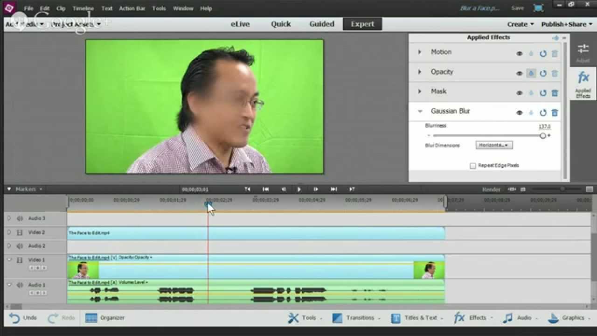Open the Create dropdown
Screen dimensions: 597x336
click(521, 24)
